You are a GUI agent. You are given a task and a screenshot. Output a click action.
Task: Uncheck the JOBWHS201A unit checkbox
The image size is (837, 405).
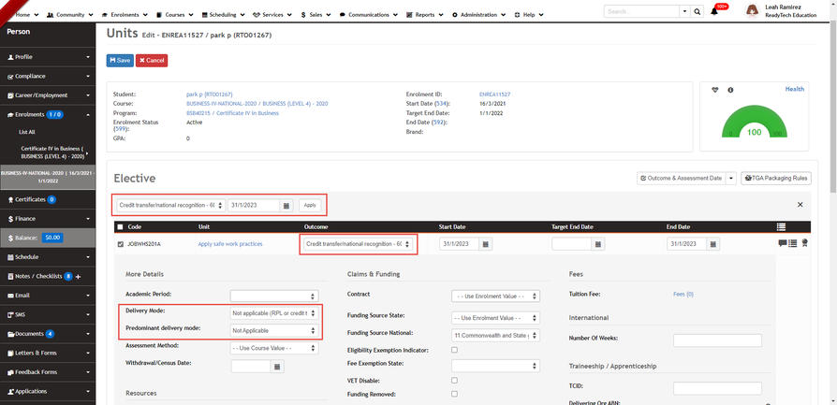point(120,244)
